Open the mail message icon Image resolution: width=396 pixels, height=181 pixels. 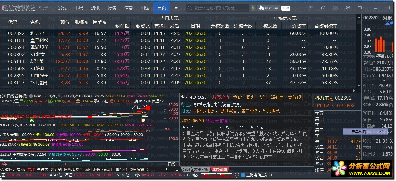311,8
